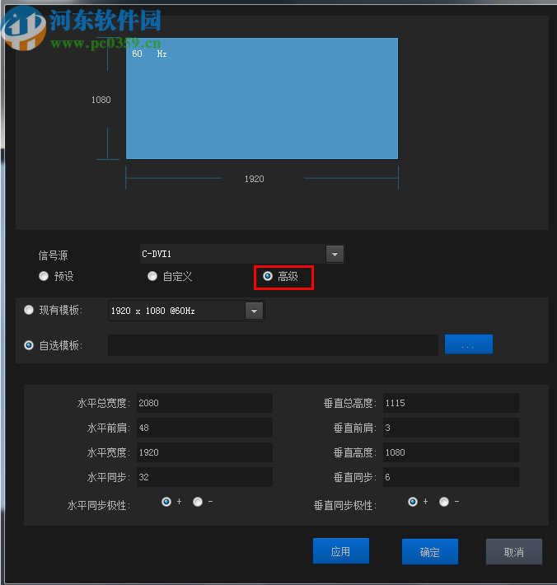557x585 pixels.
Task: Edit the 水平总宽度 field showing 2080
Action: click(x=204, y=403)
